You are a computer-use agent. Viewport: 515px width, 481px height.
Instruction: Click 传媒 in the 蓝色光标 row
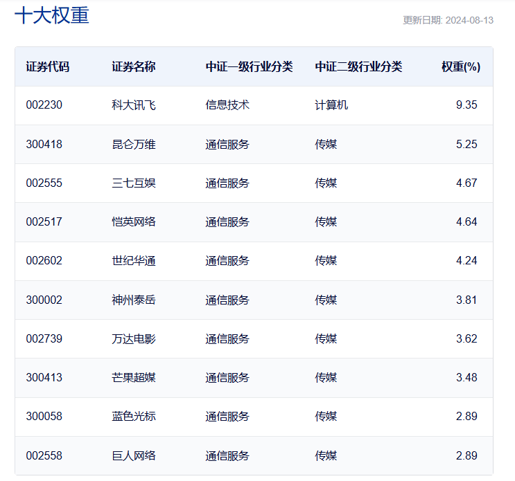pos(326,417)
